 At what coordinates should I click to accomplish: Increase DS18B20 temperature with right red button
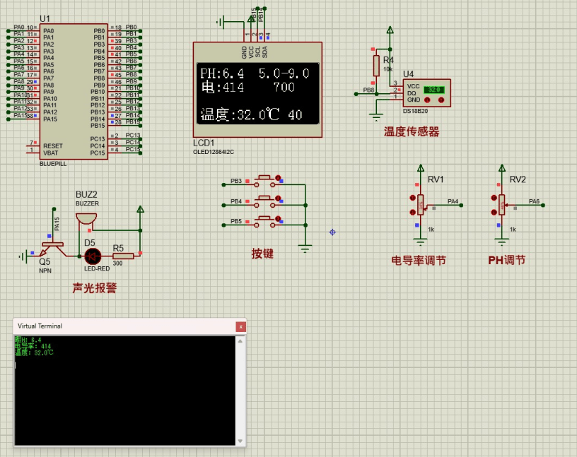(443, 100)
